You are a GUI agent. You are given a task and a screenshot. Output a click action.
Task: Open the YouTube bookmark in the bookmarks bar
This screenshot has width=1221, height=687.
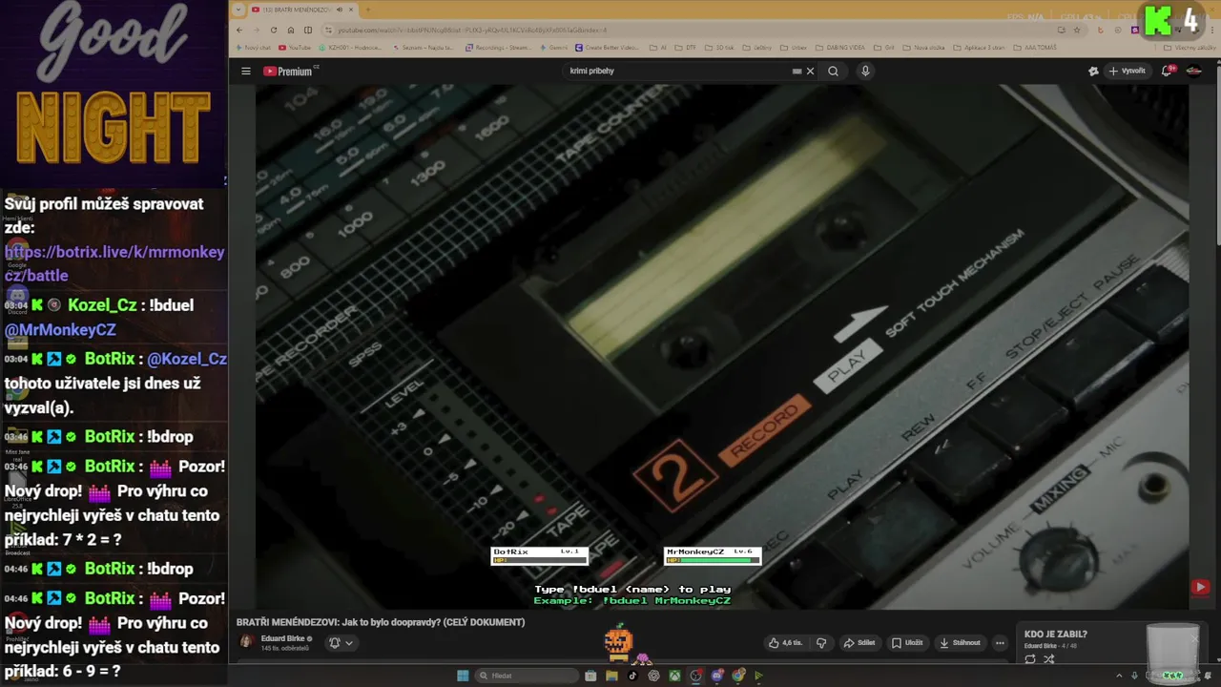294,48
